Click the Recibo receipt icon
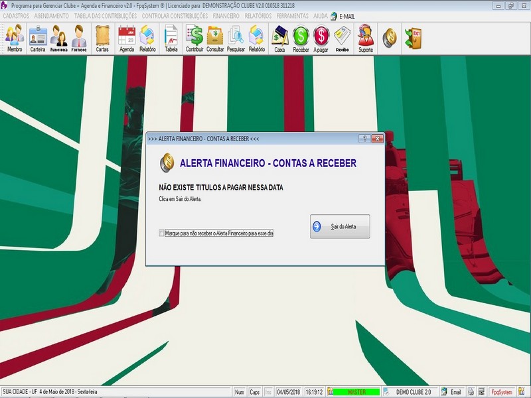This screenshot has height=398, width=531. 342,38
